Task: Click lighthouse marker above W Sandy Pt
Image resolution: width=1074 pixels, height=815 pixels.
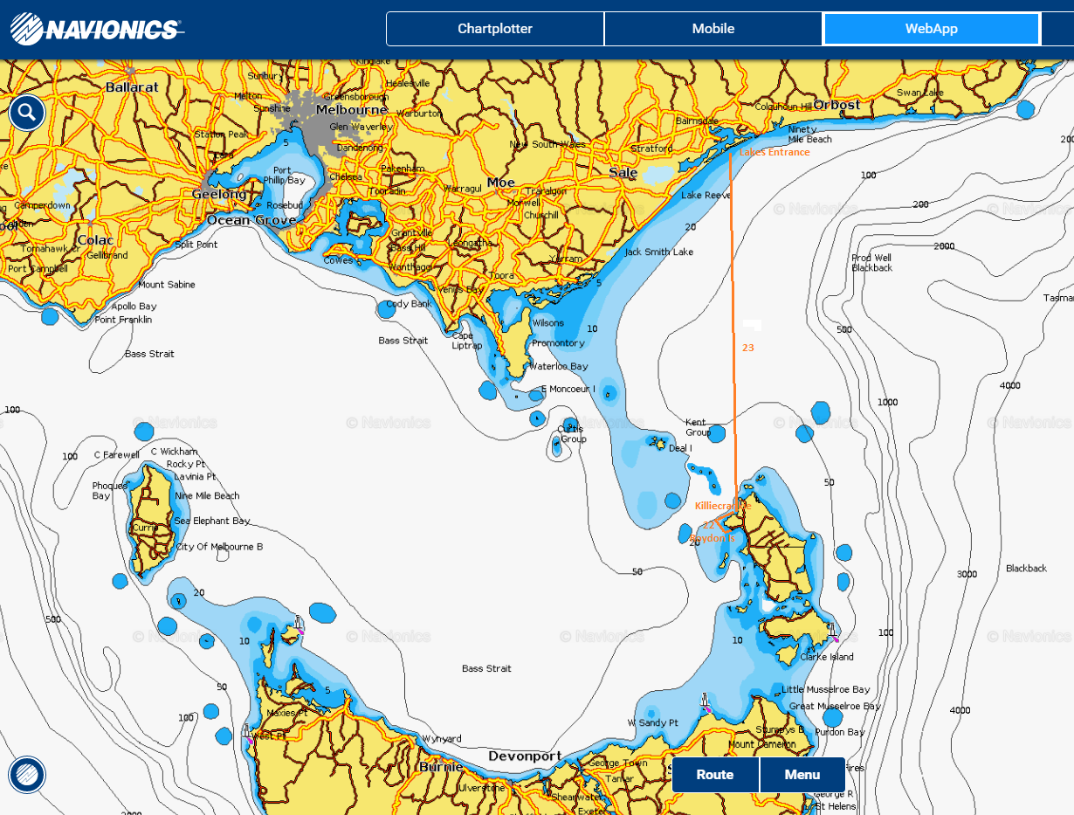Action: tap(705, 702)
